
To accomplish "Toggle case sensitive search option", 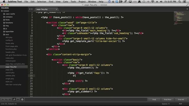I will point(6,100).
